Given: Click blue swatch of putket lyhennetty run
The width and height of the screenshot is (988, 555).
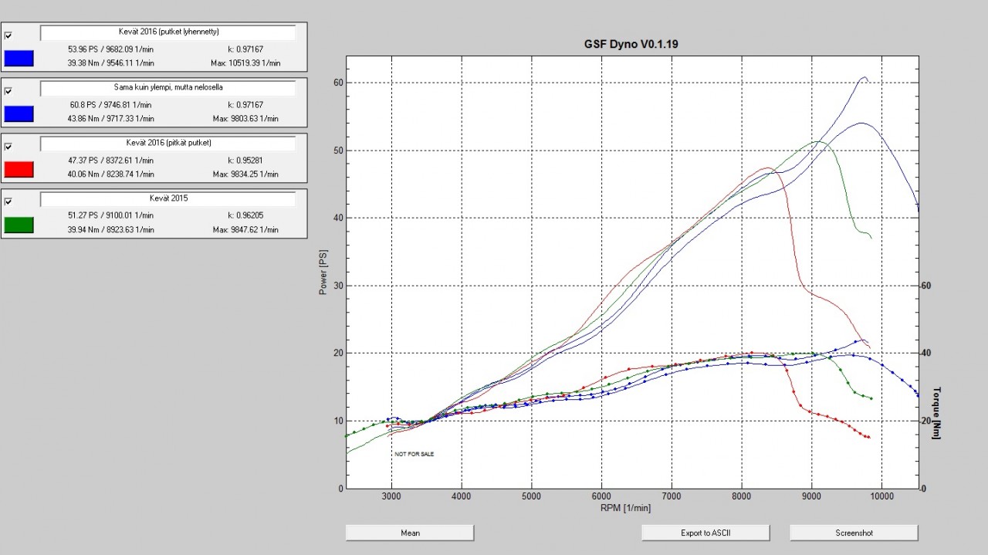Looking at the screenshot, I should click(19, 58).
